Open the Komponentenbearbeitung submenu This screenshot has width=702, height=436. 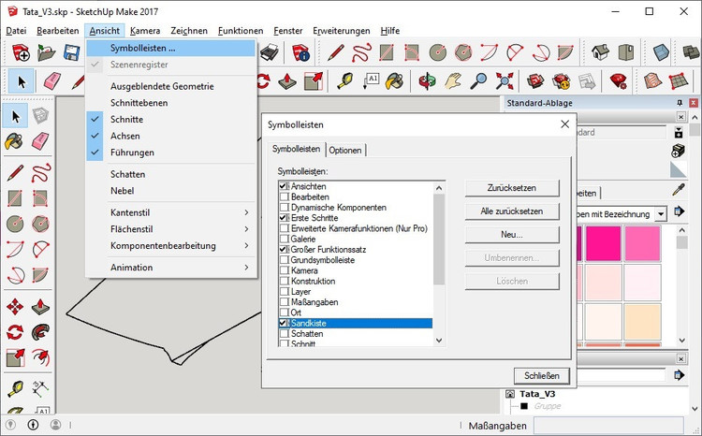tap(171, 245)
